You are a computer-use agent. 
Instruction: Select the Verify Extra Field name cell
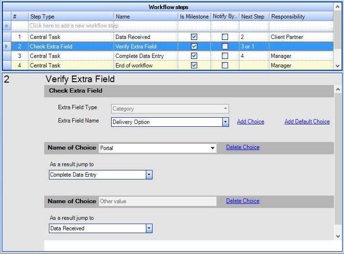146,46
